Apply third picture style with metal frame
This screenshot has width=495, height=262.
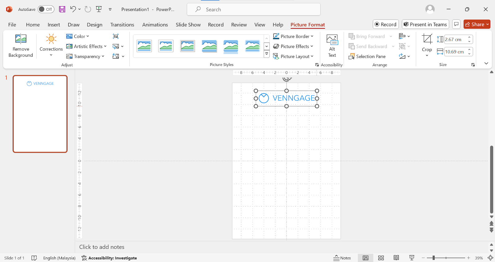tap(187, 46)
